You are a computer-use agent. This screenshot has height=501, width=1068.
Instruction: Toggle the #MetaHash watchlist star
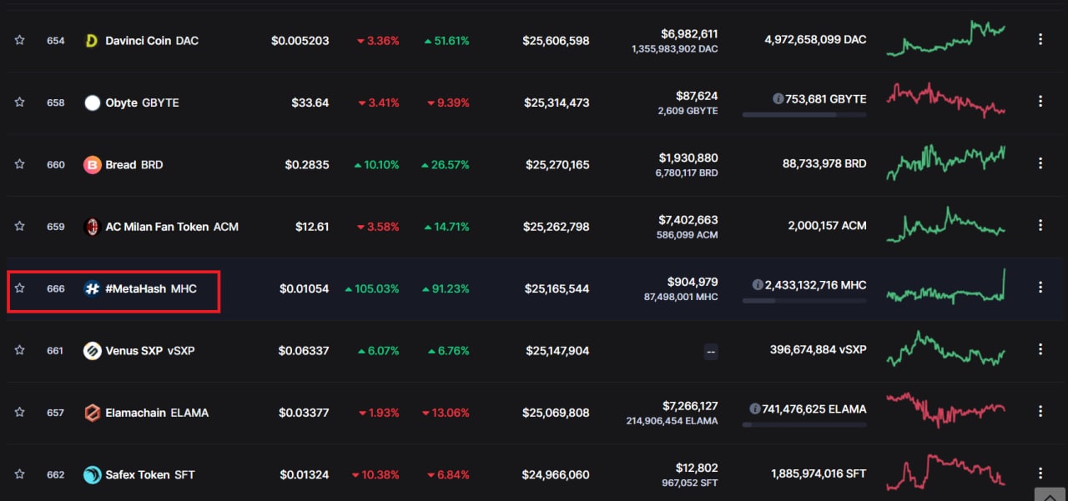click(x=19, y=288)
